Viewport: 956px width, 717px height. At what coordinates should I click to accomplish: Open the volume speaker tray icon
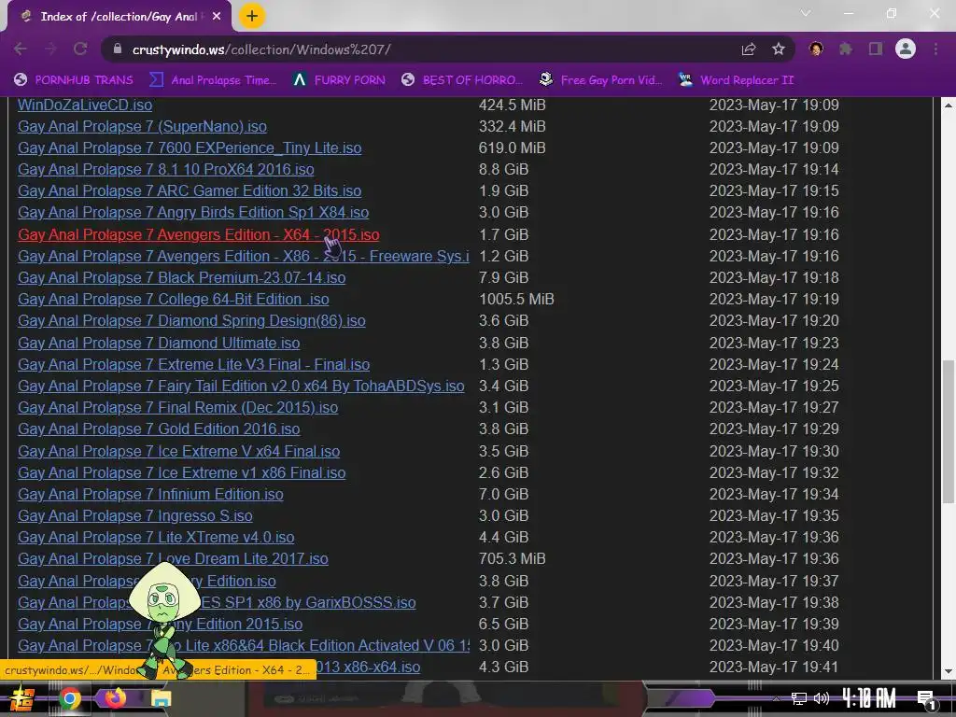(822, 698)
